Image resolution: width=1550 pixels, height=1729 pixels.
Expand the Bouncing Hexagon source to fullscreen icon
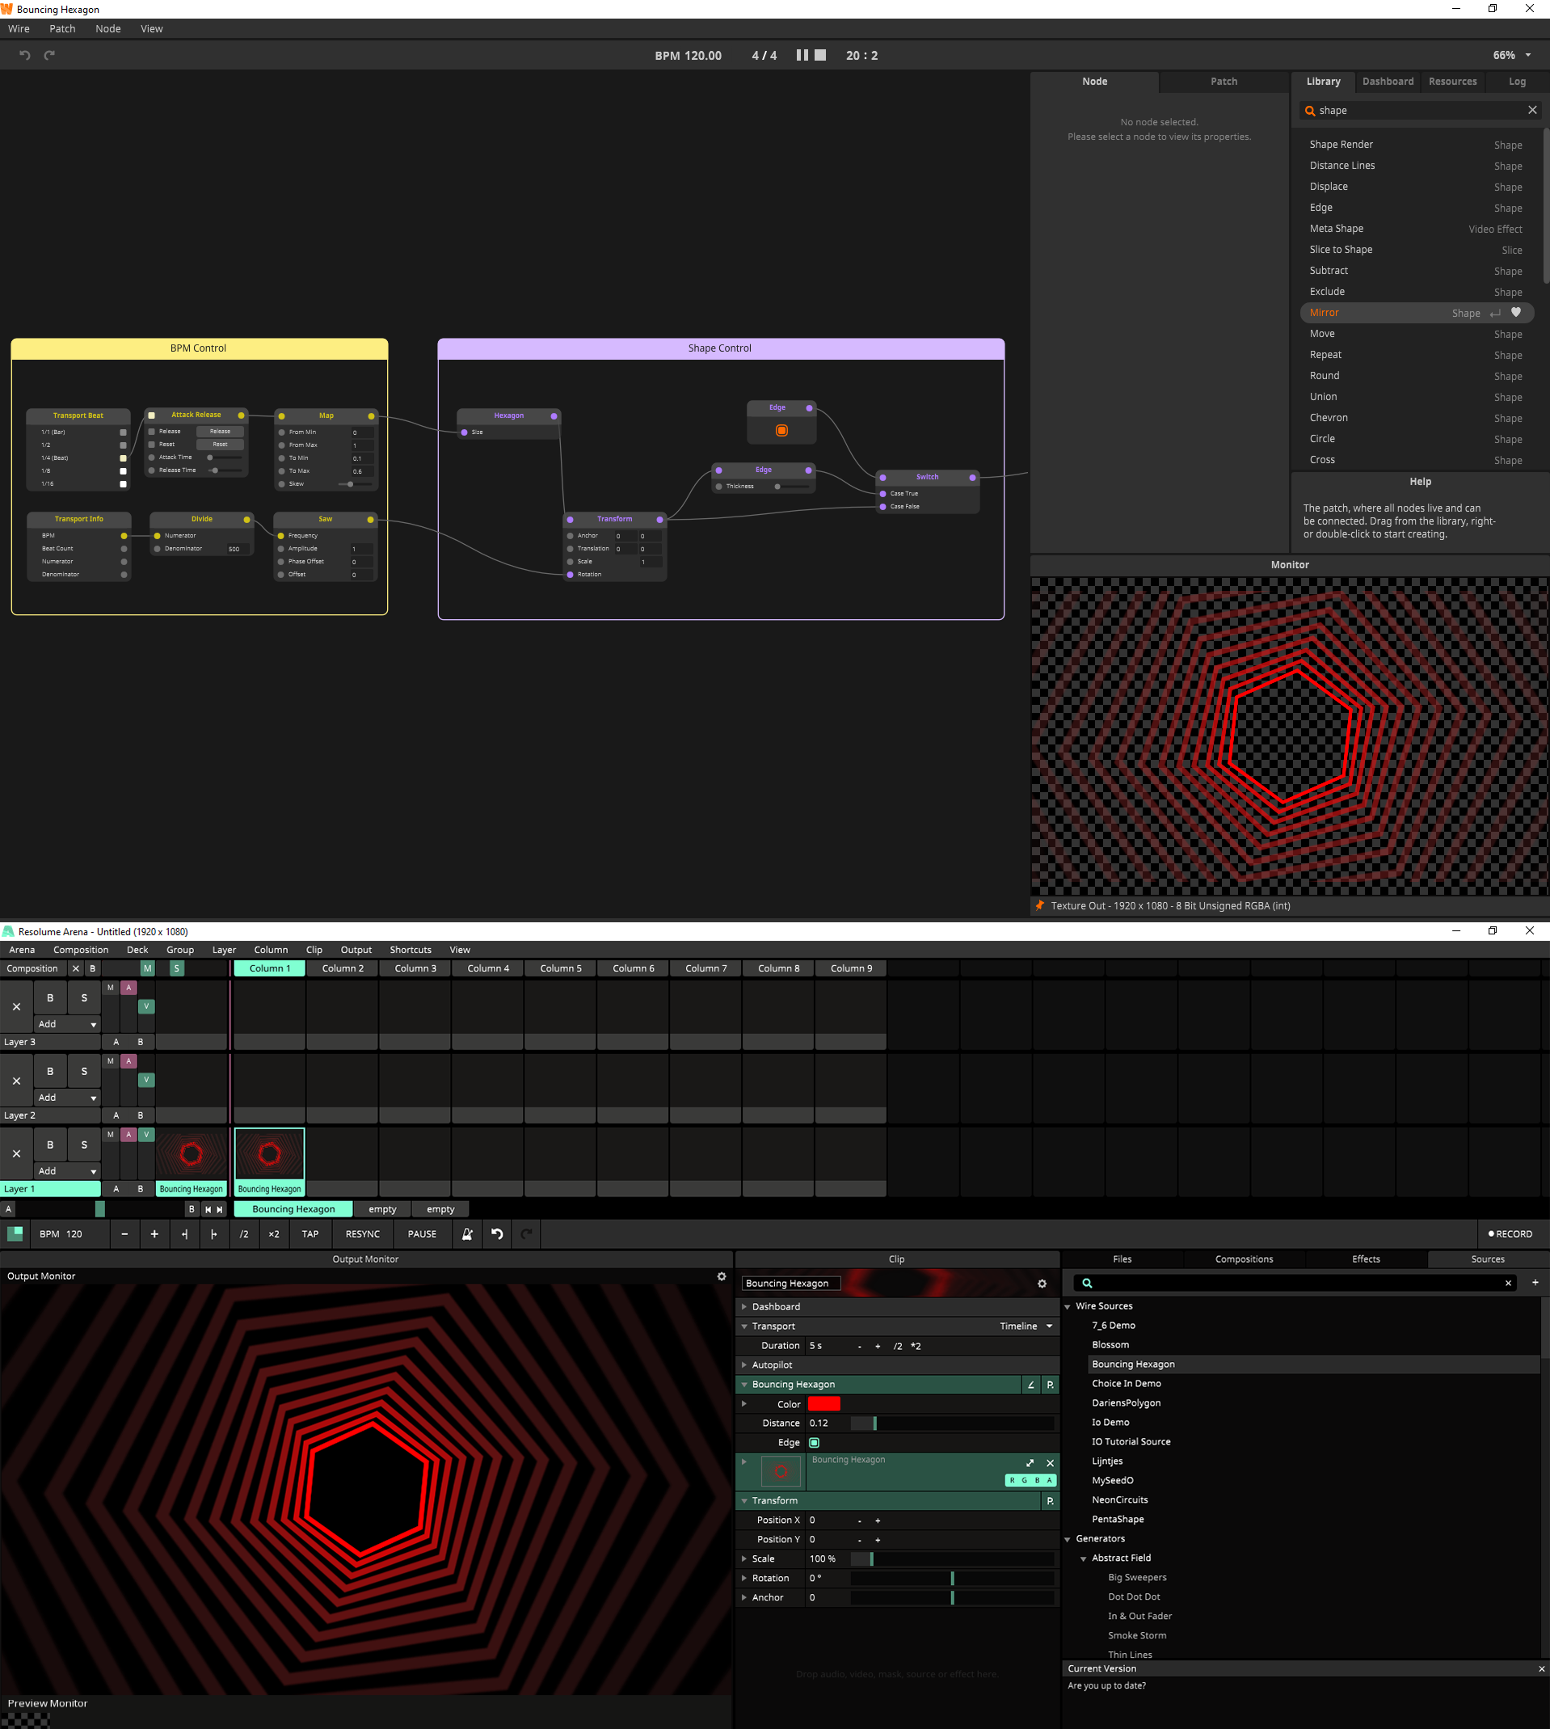point(1030,1463)
